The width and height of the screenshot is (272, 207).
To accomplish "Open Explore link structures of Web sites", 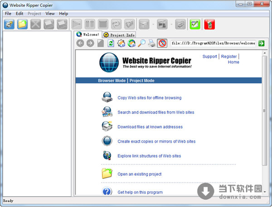I will (x=149, y=156).
